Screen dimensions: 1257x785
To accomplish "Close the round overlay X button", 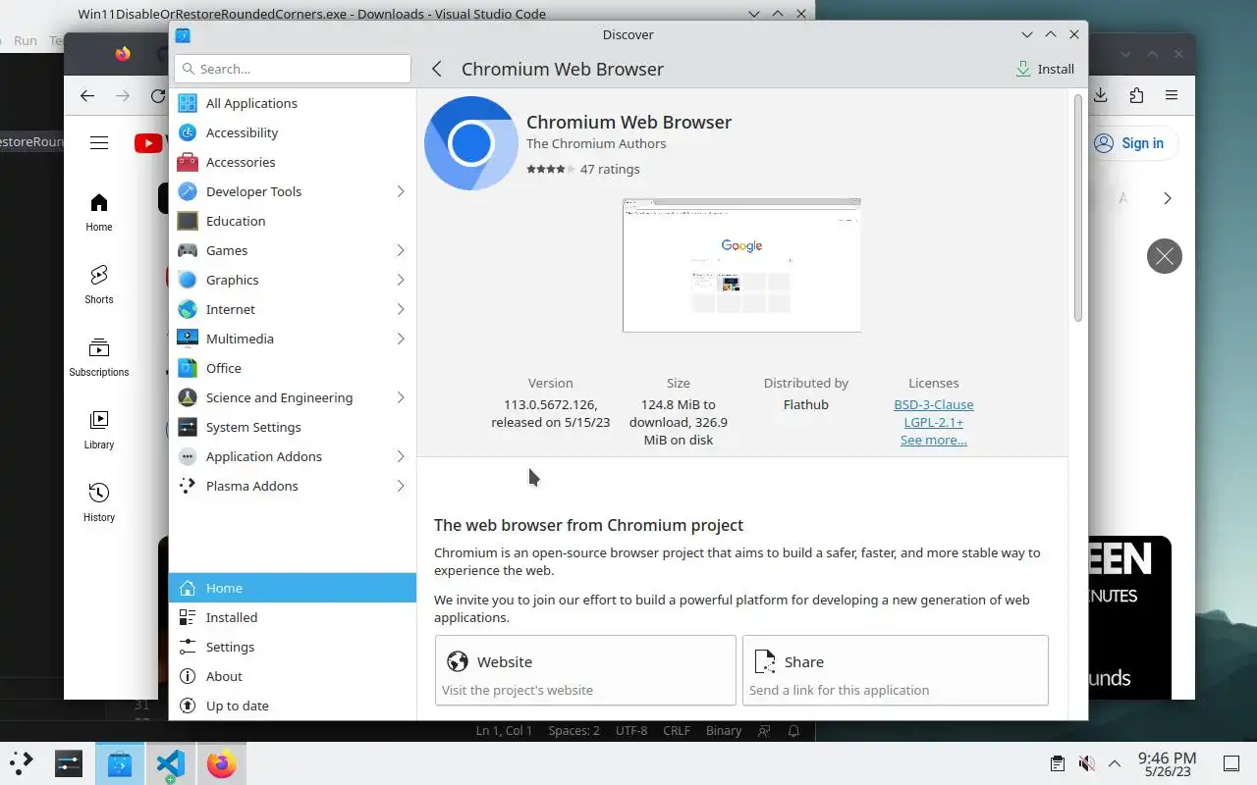I will coord(1165,256).
